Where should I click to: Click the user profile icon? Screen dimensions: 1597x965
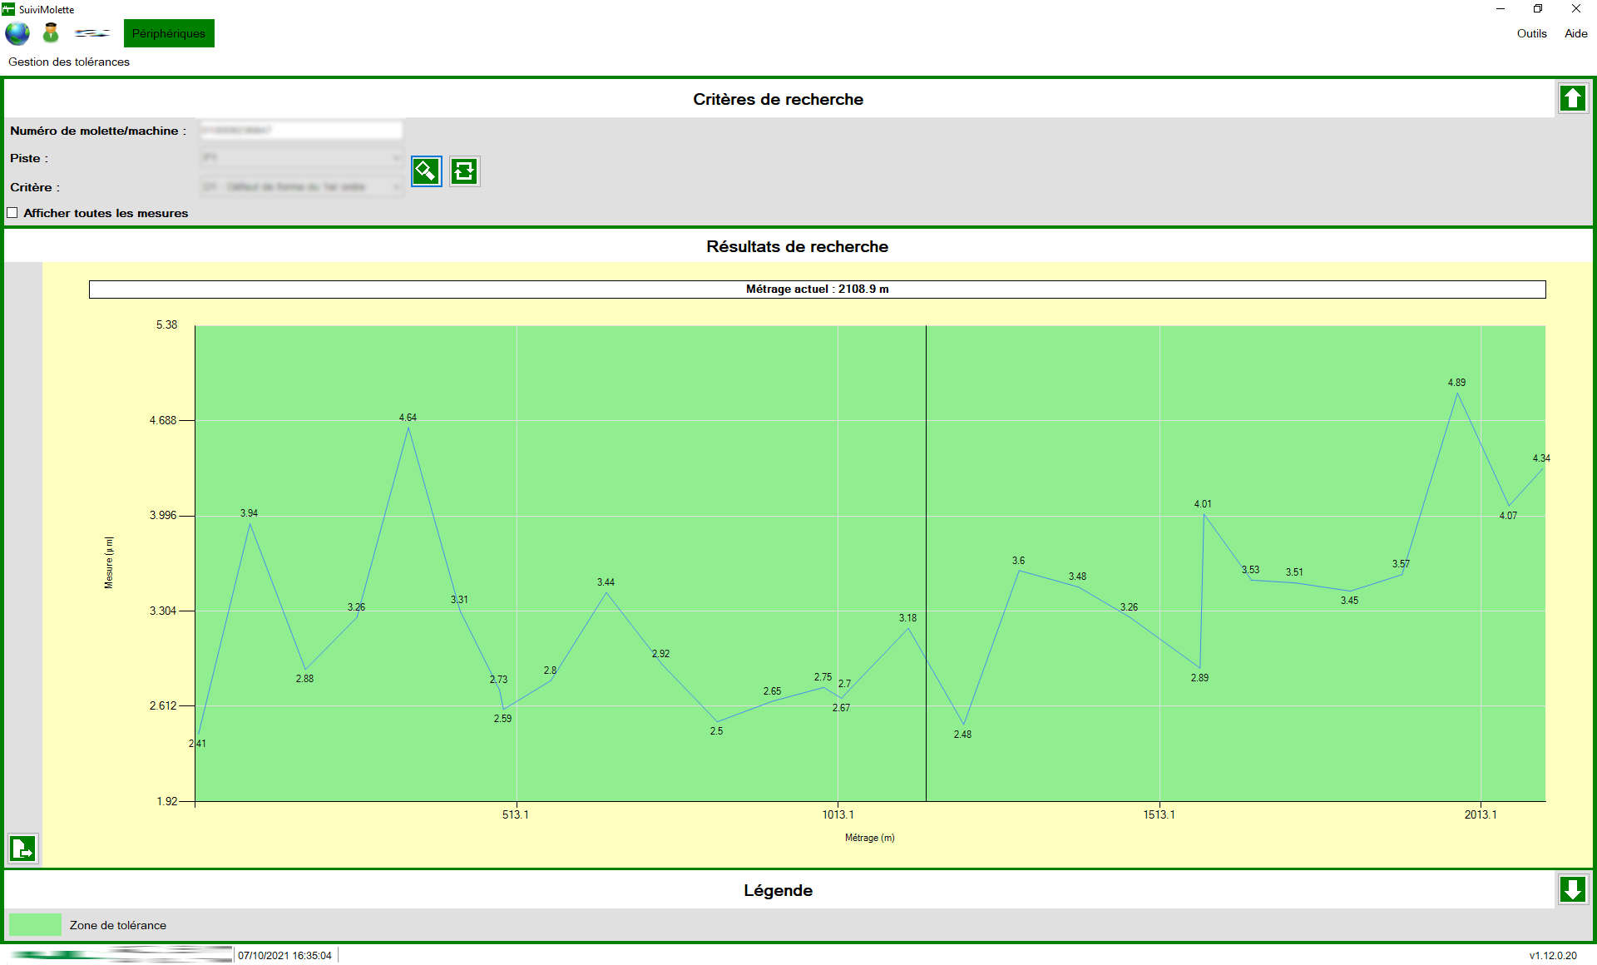(x=51, y=33)
